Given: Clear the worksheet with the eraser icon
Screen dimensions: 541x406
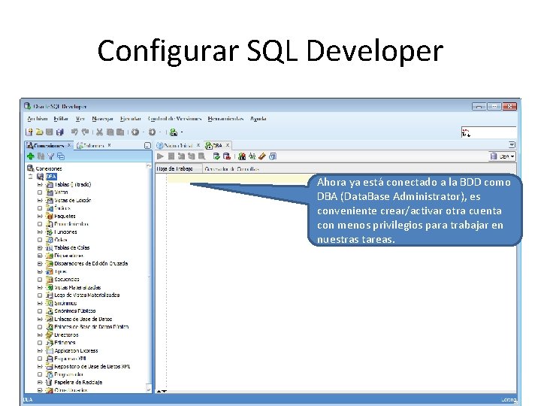Looking at the screenshot, I should pos(262,156).
